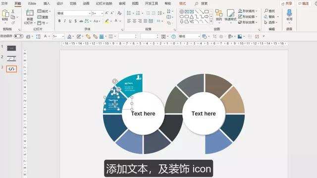The width and height of the screenshot is (317, 178).
Task: Align text right in ribbon
Action: (140, 21)
